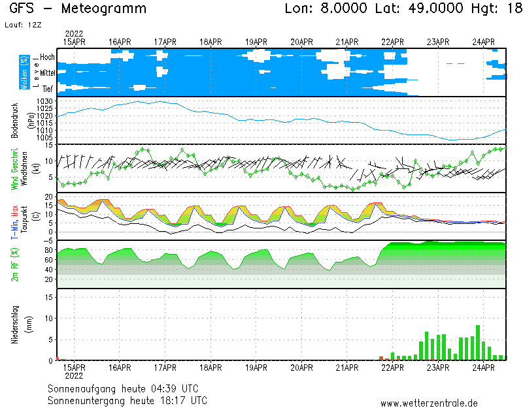This screenshot has width=523, height=408.
Task: Open the www.wetterzentrale.de link
Action: click(x=429, y=403)
